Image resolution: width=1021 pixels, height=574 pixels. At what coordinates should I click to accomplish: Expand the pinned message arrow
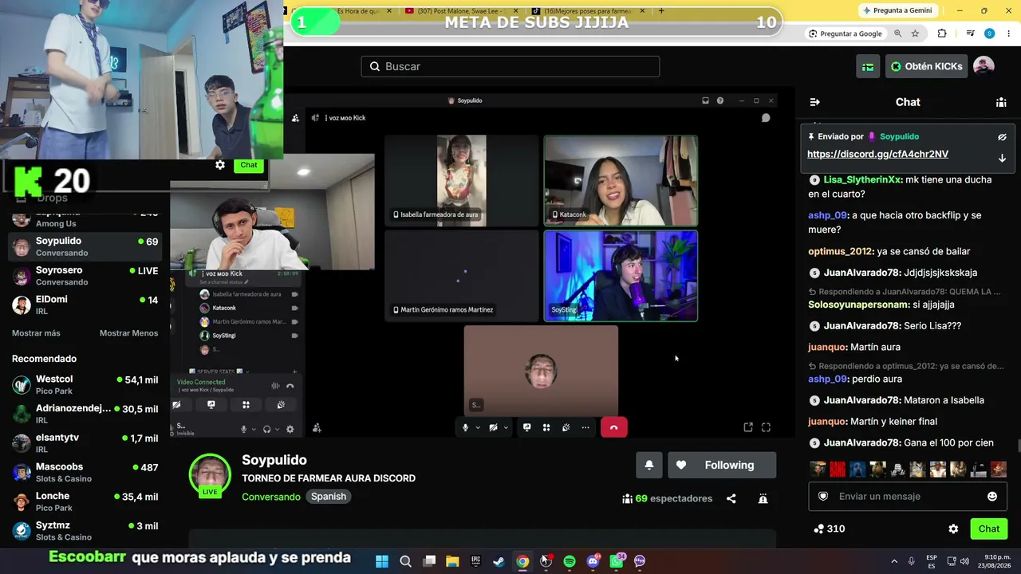tap(1002, 158)
